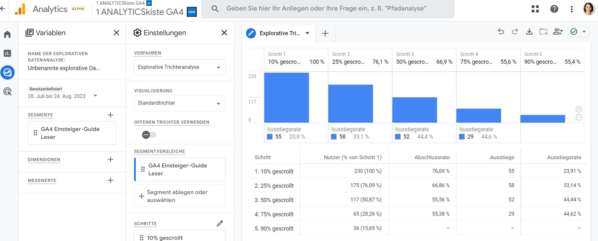598x241 pixels.
Task: Toggle the open funnel switch
Action: pyautogui.click(x=149, y=135)
